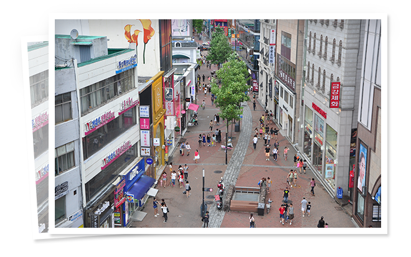411x257 pixels.
Task: Click the pink store sign on the left building
Action: tap(100, 122)
